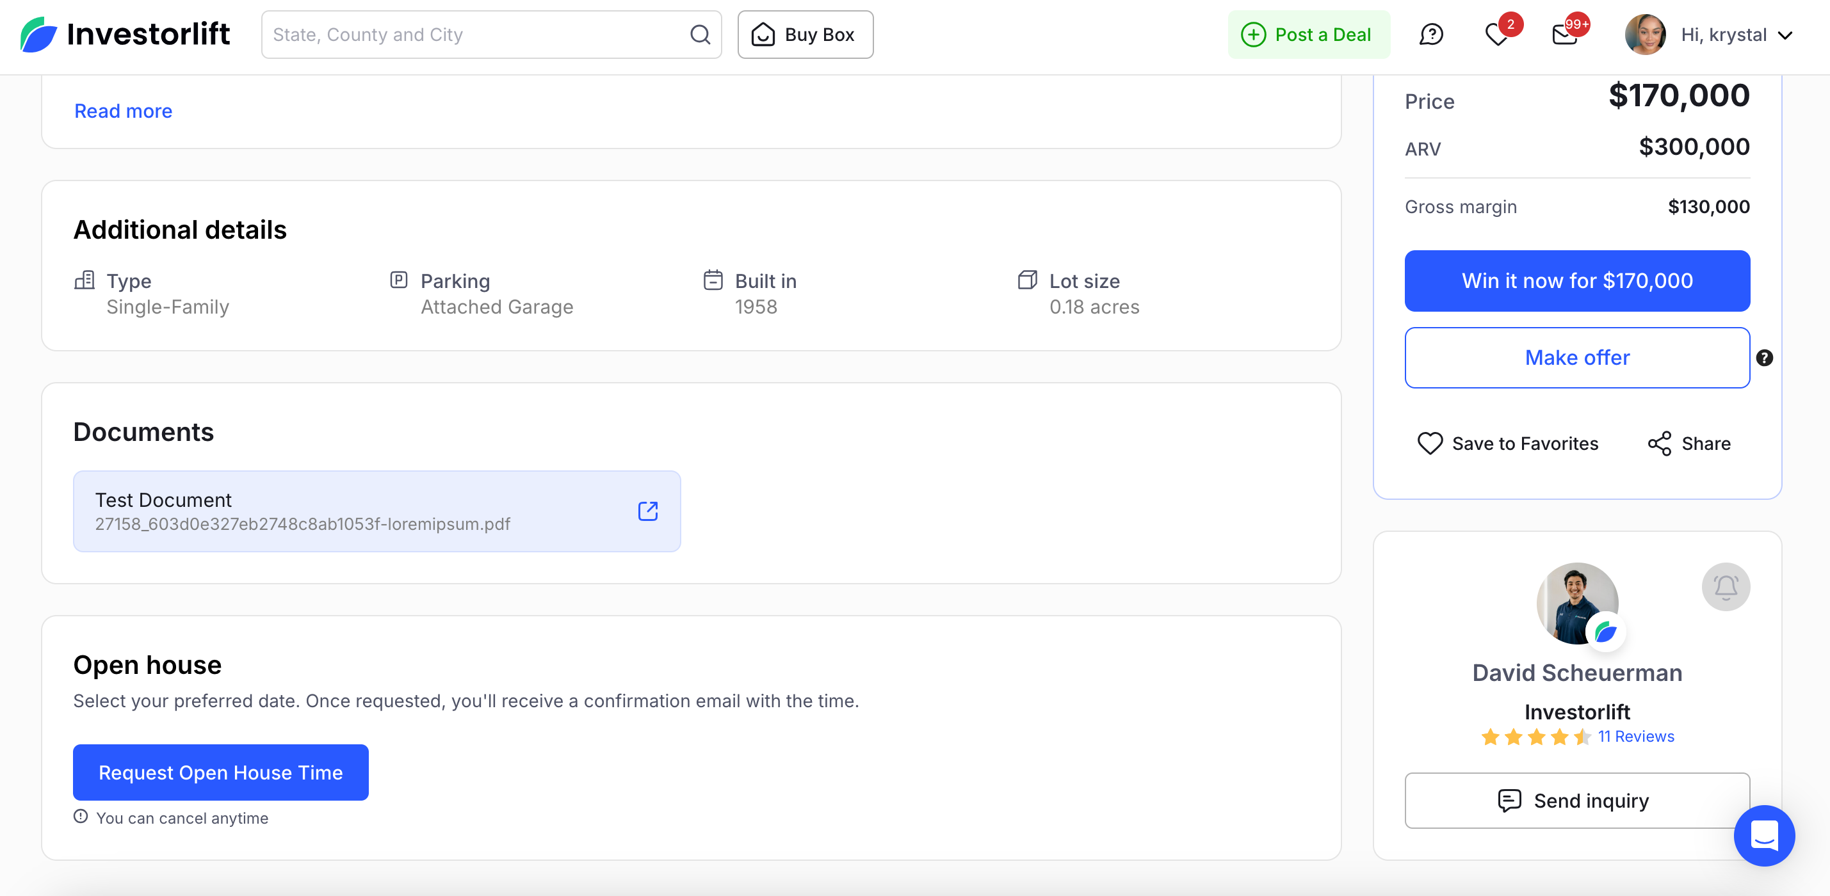The width and height of the screenshot is (1830, 896).
Task: Open the help chat bubble icon
Action: click(1430, 34)
